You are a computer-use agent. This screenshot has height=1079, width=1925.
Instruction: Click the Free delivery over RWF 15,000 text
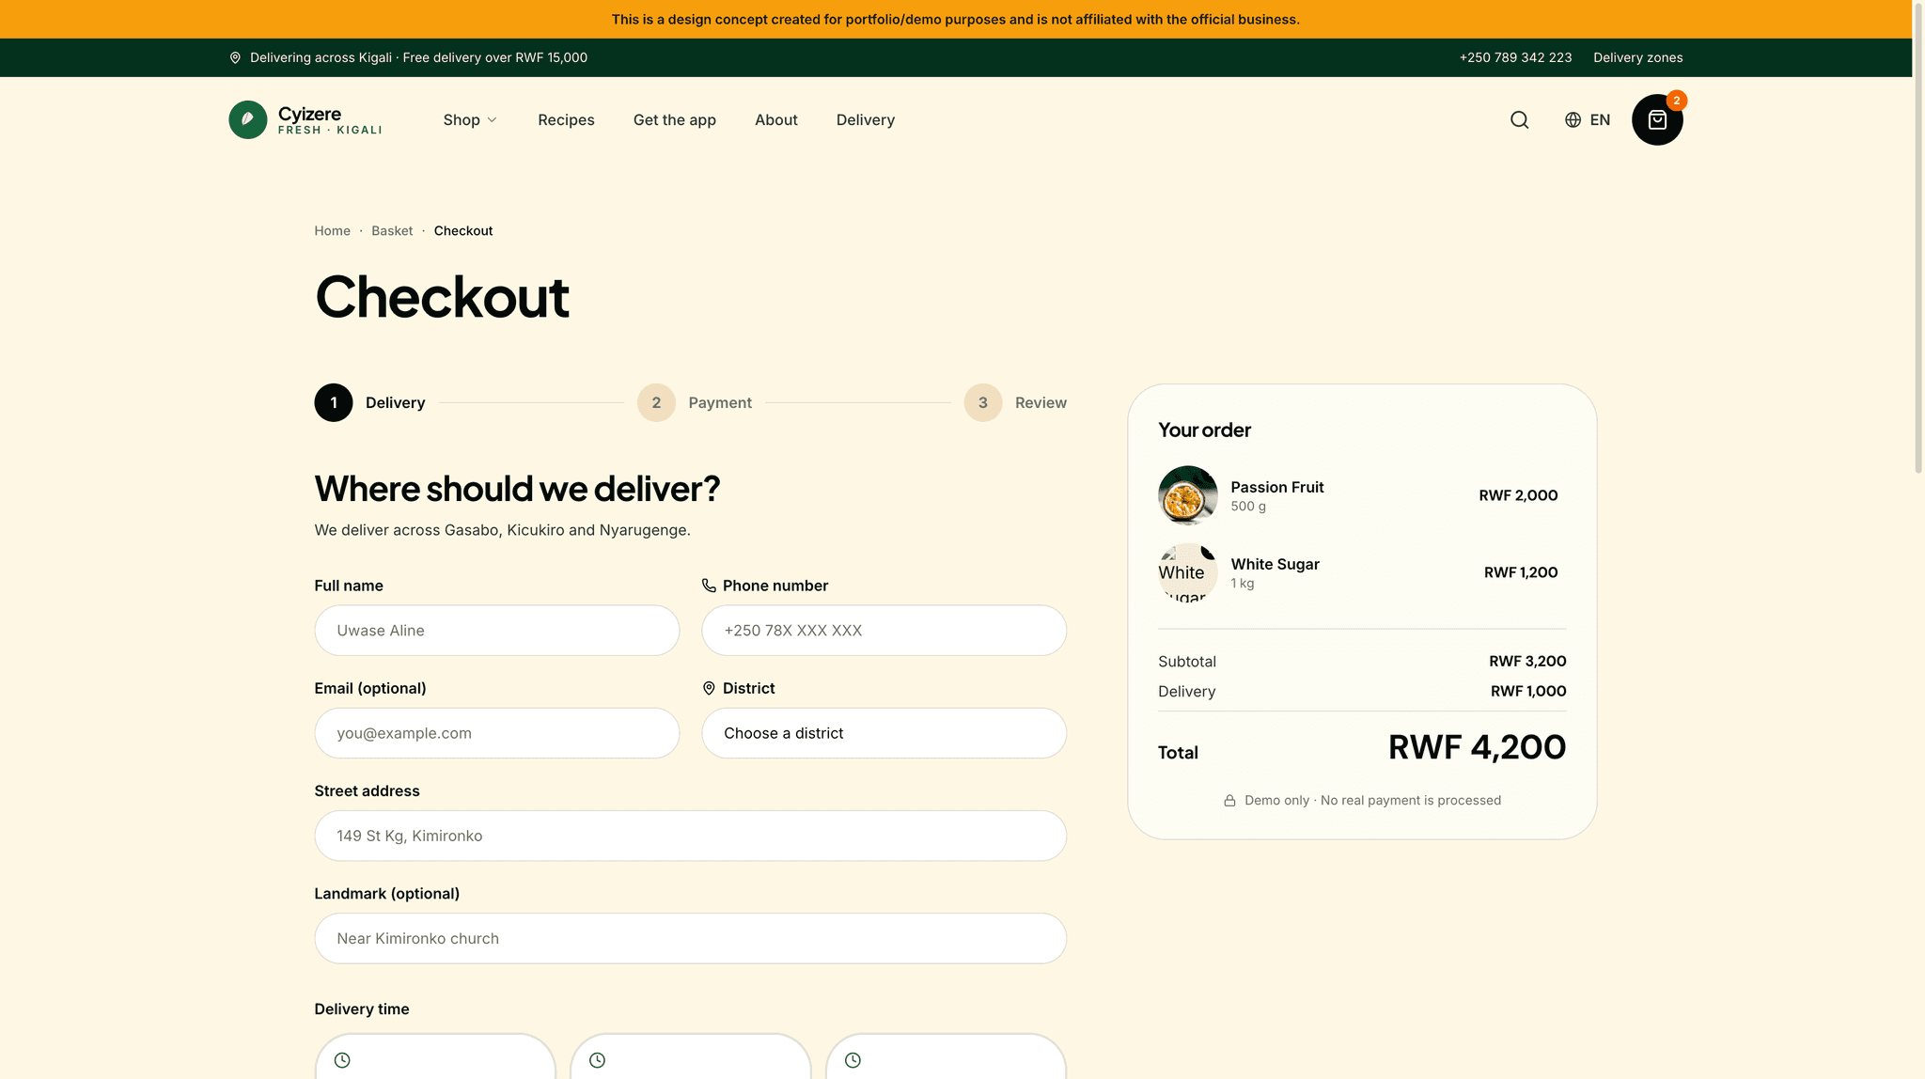click(x=495, y=57)
